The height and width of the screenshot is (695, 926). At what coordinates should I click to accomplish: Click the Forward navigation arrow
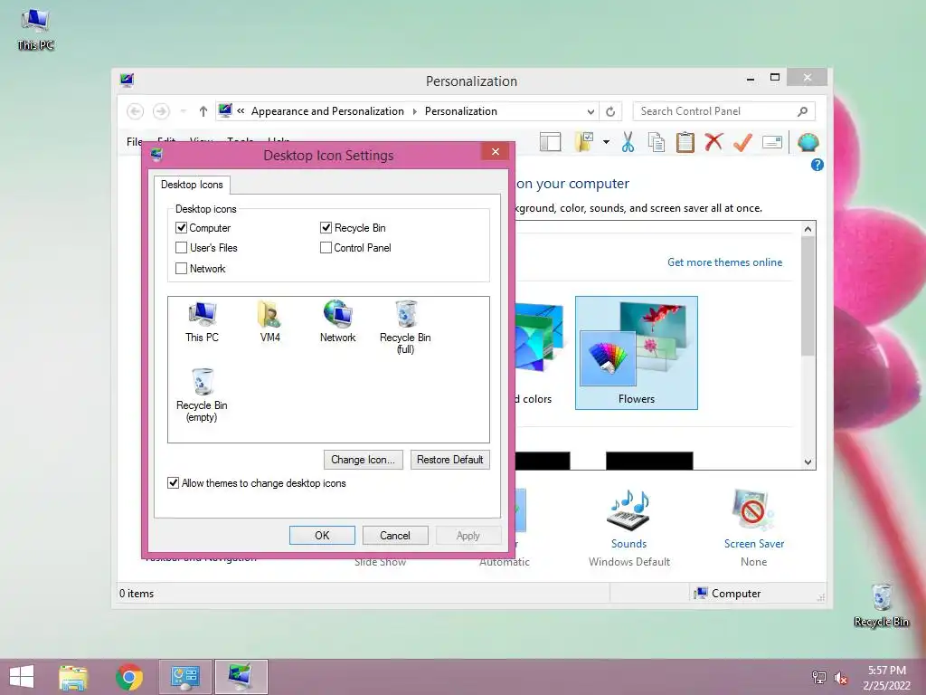click(x=161, y=111)
